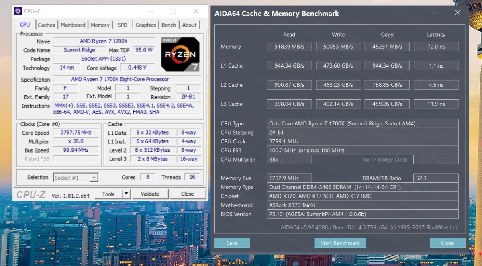Viewport: 482px width, 266px height.
Task: Click the Close button in CPU-Z
Action: (187, 194)
